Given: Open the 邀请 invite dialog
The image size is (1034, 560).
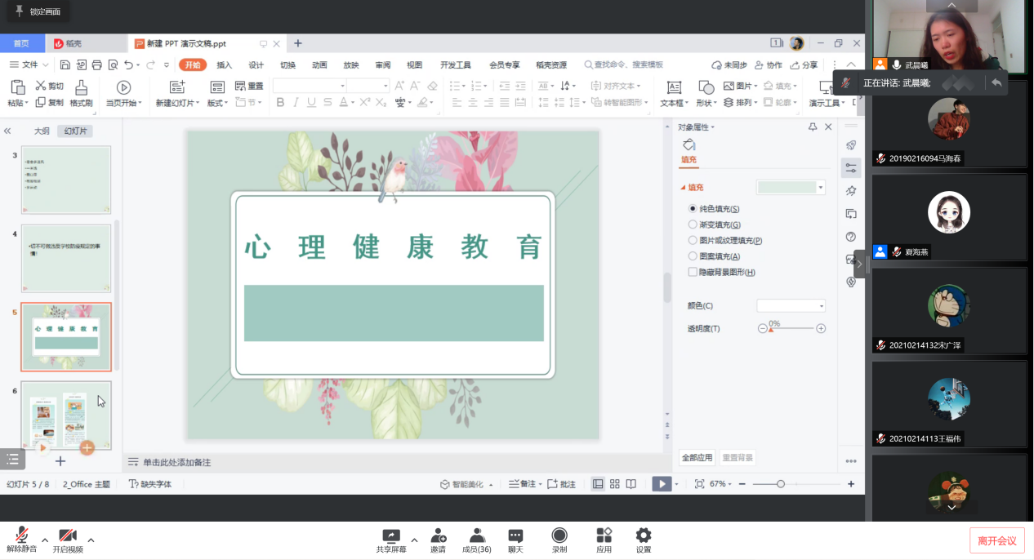Looking at the screenshot, I should point(439,540).
